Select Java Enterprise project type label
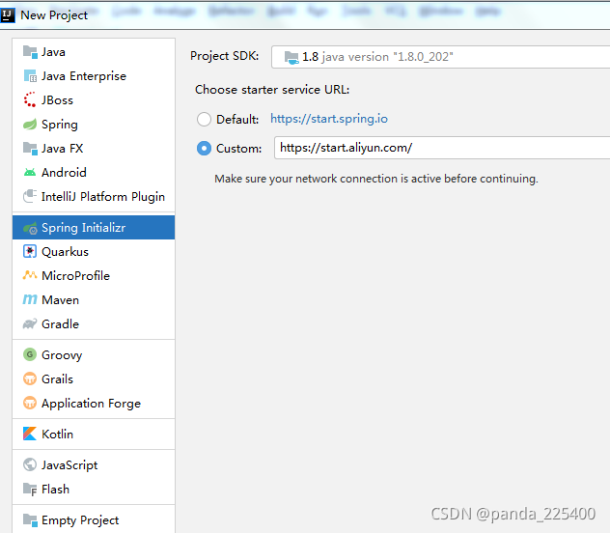Viewport: 610px width, 533px height. click(84, 76)
